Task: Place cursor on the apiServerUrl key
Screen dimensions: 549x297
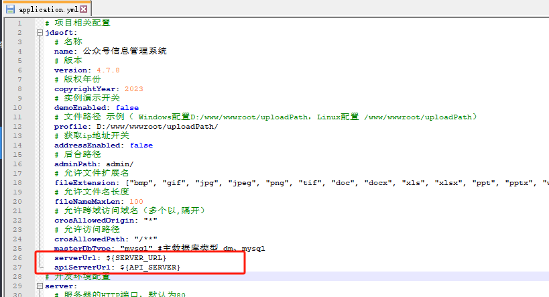Action: click(x=82, y=267)
